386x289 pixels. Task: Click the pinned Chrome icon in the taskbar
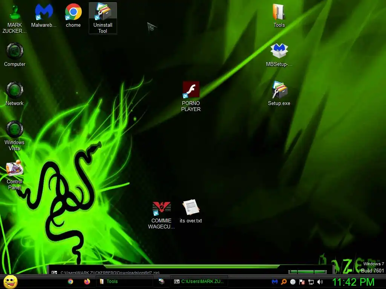[x=70, y=281]
